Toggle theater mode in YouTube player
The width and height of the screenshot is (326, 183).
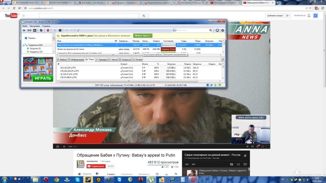click(263, 146)
